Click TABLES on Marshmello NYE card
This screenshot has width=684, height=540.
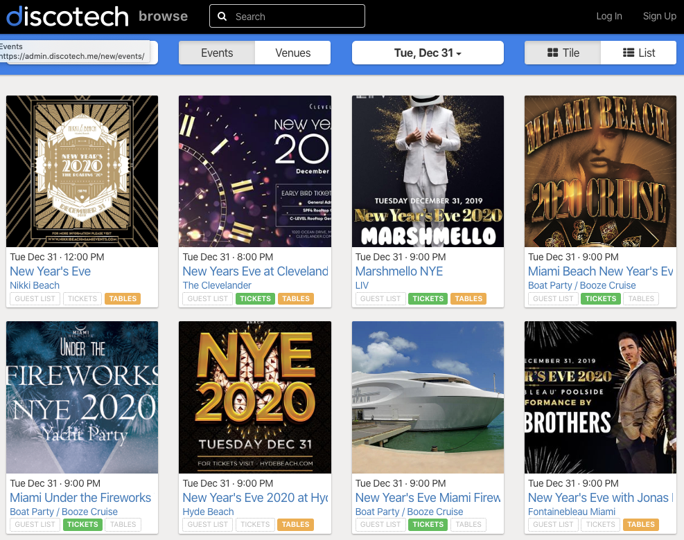pyautogui.click(x=468, y=298)
